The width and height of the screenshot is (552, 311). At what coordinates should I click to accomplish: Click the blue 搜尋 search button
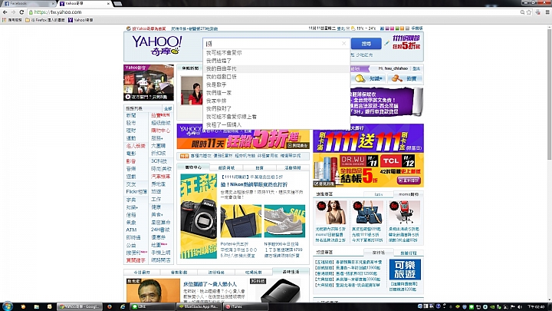[366, 44]
